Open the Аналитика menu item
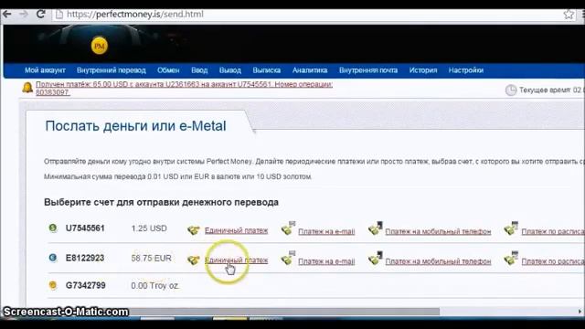The image size is (585, 329). 310,70
